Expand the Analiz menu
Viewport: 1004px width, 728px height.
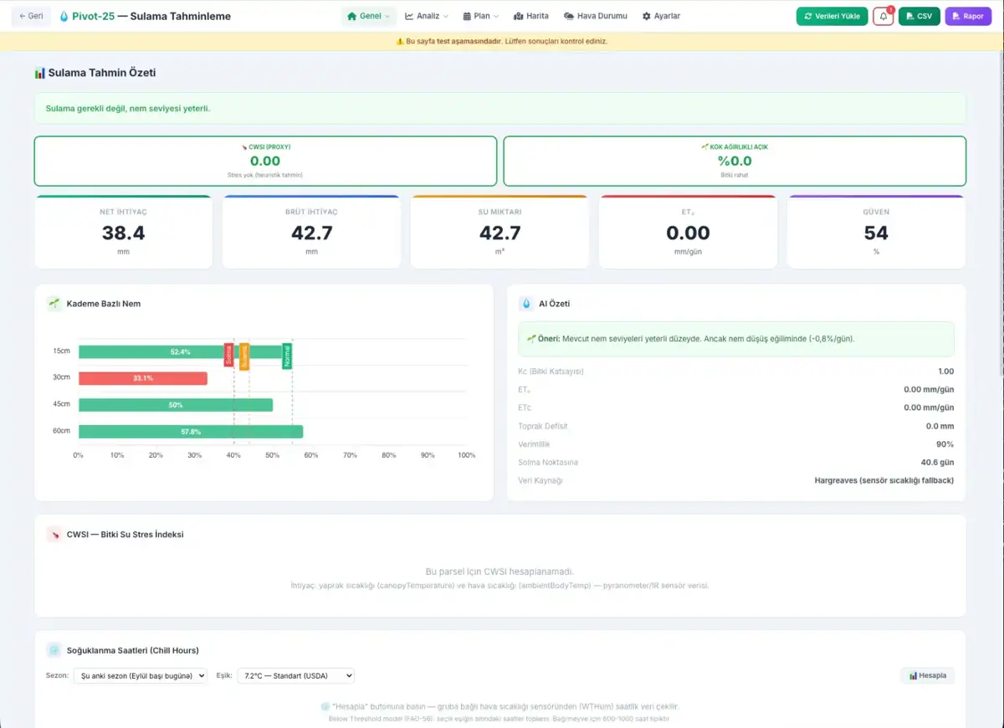click(x=427, y=16)
